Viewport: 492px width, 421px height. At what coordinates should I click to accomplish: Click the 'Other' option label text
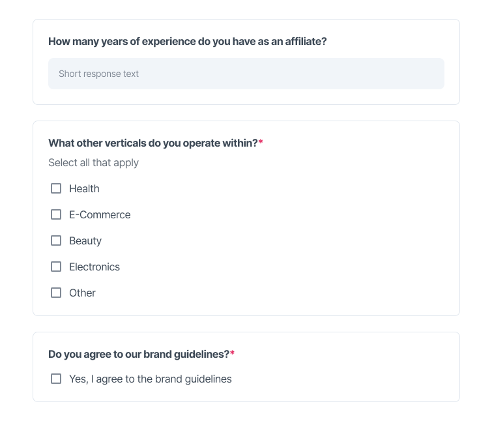point(82,293)
